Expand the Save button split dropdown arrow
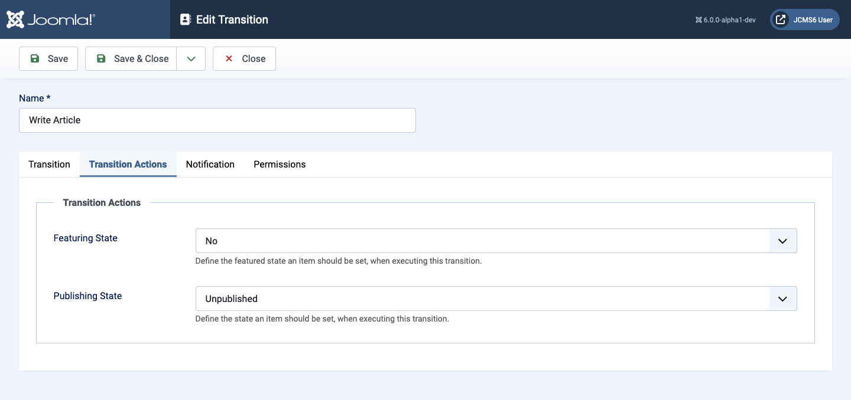Viewport: 851px width, 400px height. (x=191, y=58)
